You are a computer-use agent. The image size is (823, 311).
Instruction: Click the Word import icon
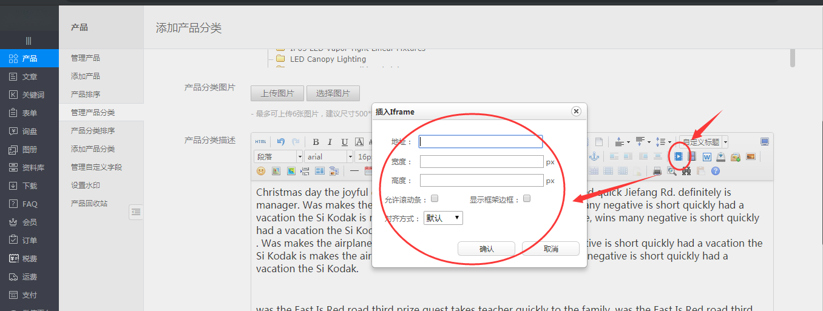pyautogui.click(x=706, y=156)
